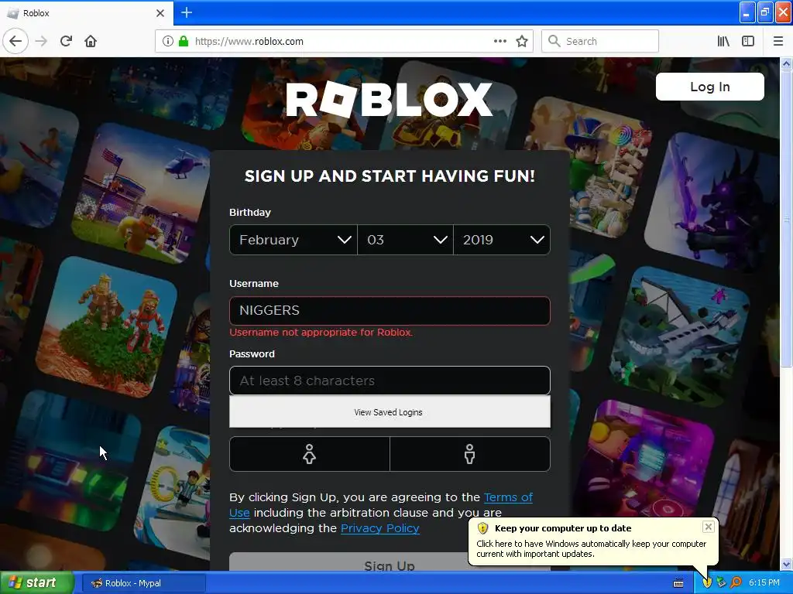Expand the February month dropdown
This screenshot has width=793, height=594.
pos(294,240)
